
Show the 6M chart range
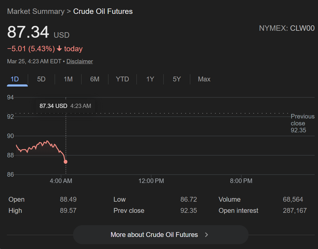[95, 79]
